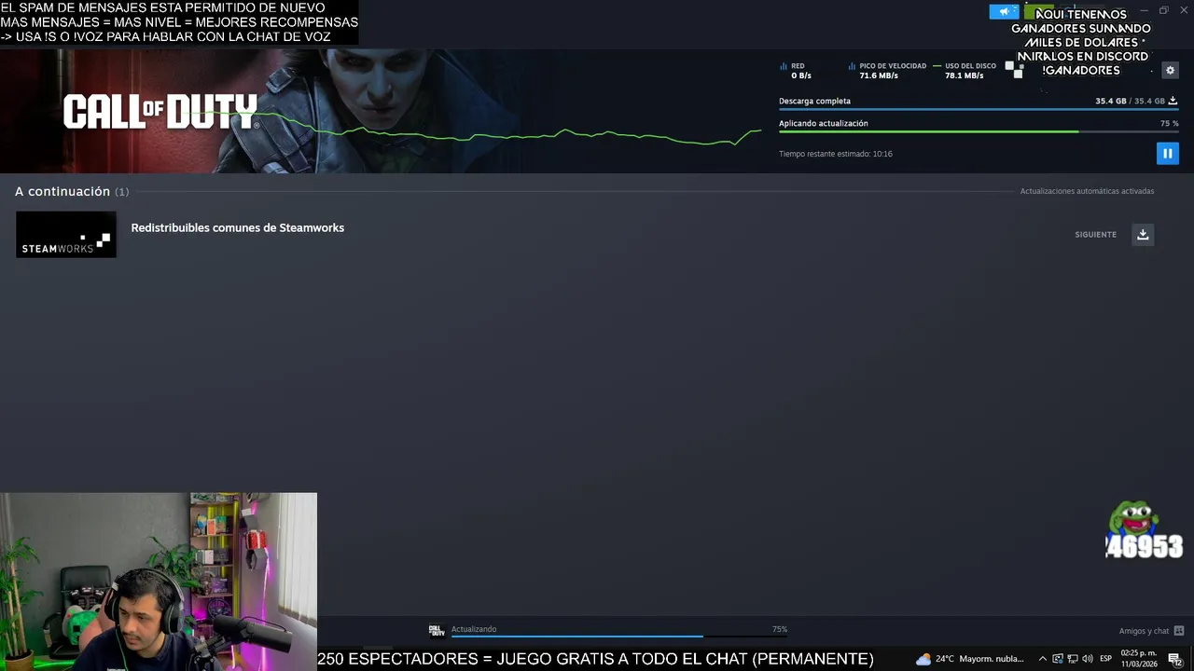Click A continuación queue heading

coord(62,191)
